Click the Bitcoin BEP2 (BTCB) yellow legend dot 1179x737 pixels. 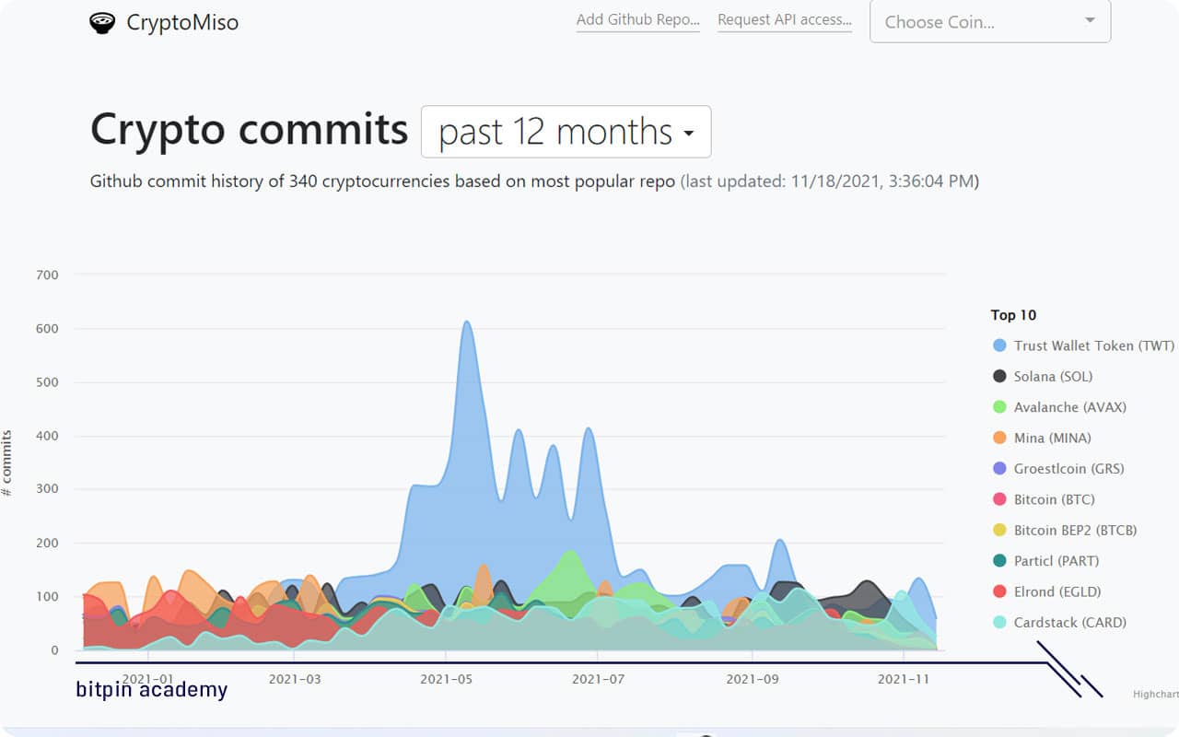pos(999,530)
